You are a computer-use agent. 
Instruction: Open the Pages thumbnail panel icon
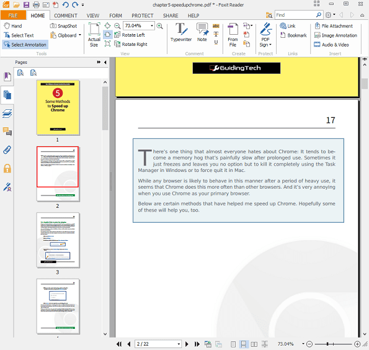[x=7, y=95]
